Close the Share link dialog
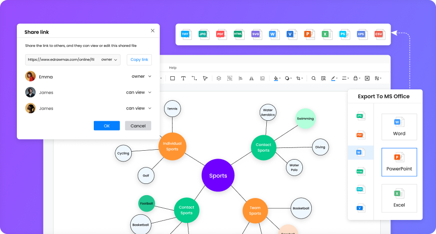This screenshot has width=436, height=234. click(152, 30)
